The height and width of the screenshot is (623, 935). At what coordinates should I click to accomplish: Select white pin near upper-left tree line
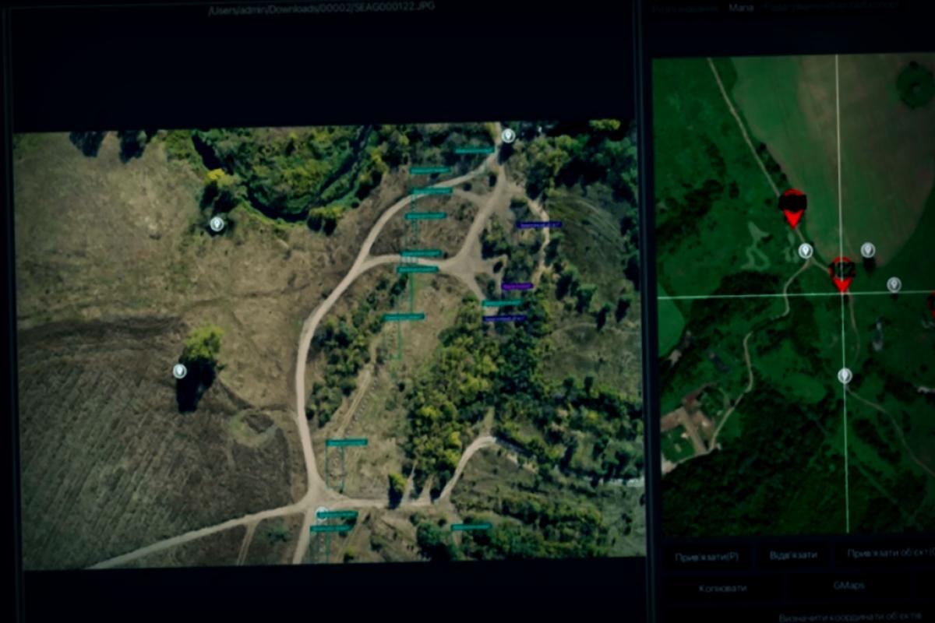pyautogui.click(x=217, y=224)
